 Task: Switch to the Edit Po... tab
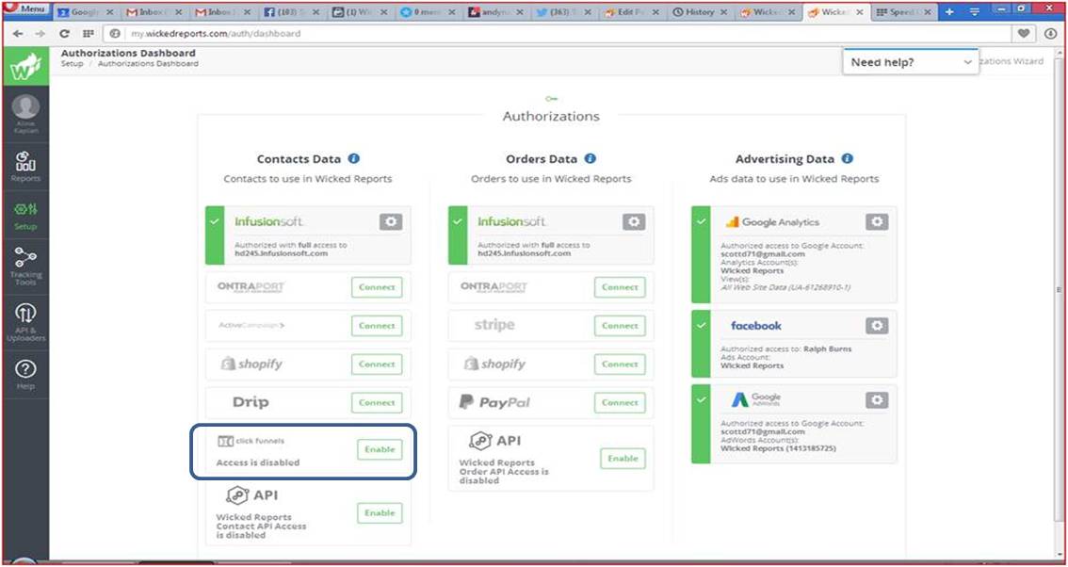631,12
